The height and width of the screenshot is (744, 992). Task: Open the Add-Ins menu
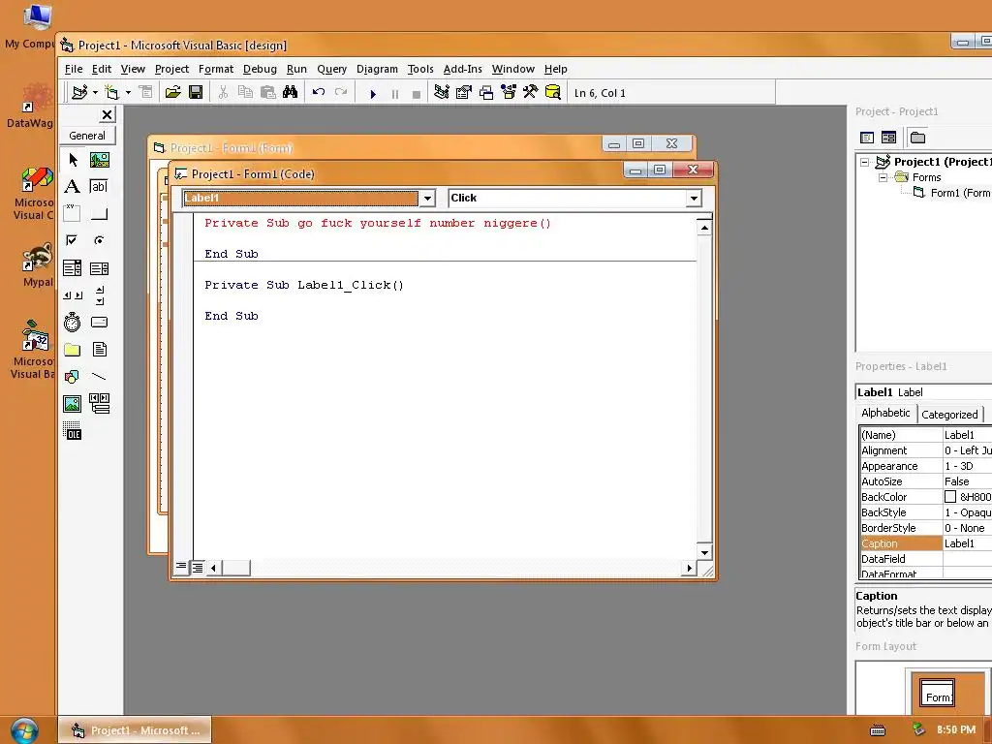click(x=462, y=69)
